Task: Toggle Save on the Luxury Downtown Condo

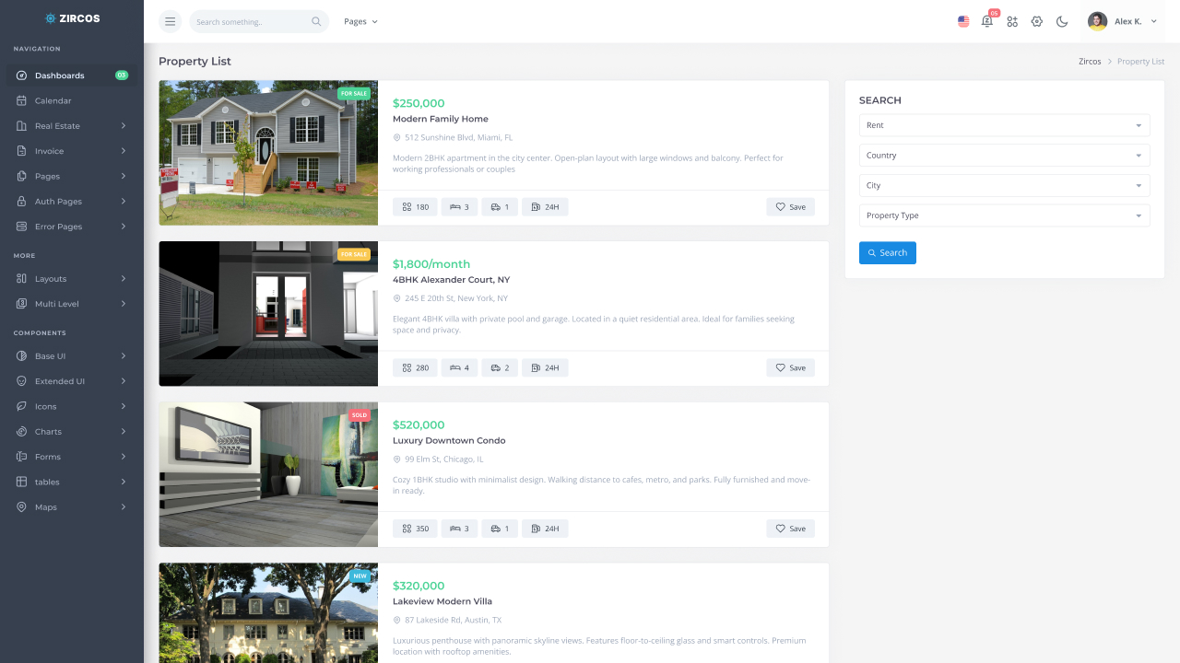Action: coord(790,528)
